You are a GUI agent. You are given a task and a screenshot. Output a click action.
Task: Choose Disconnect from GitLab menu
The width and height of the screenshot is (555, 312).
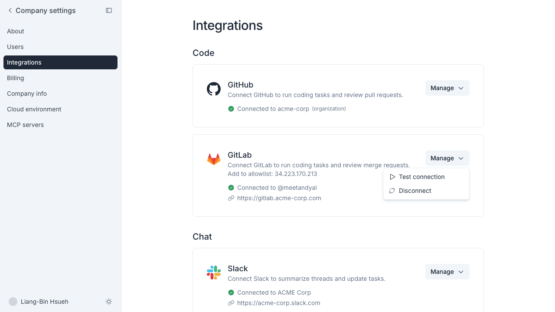[426, 191]
